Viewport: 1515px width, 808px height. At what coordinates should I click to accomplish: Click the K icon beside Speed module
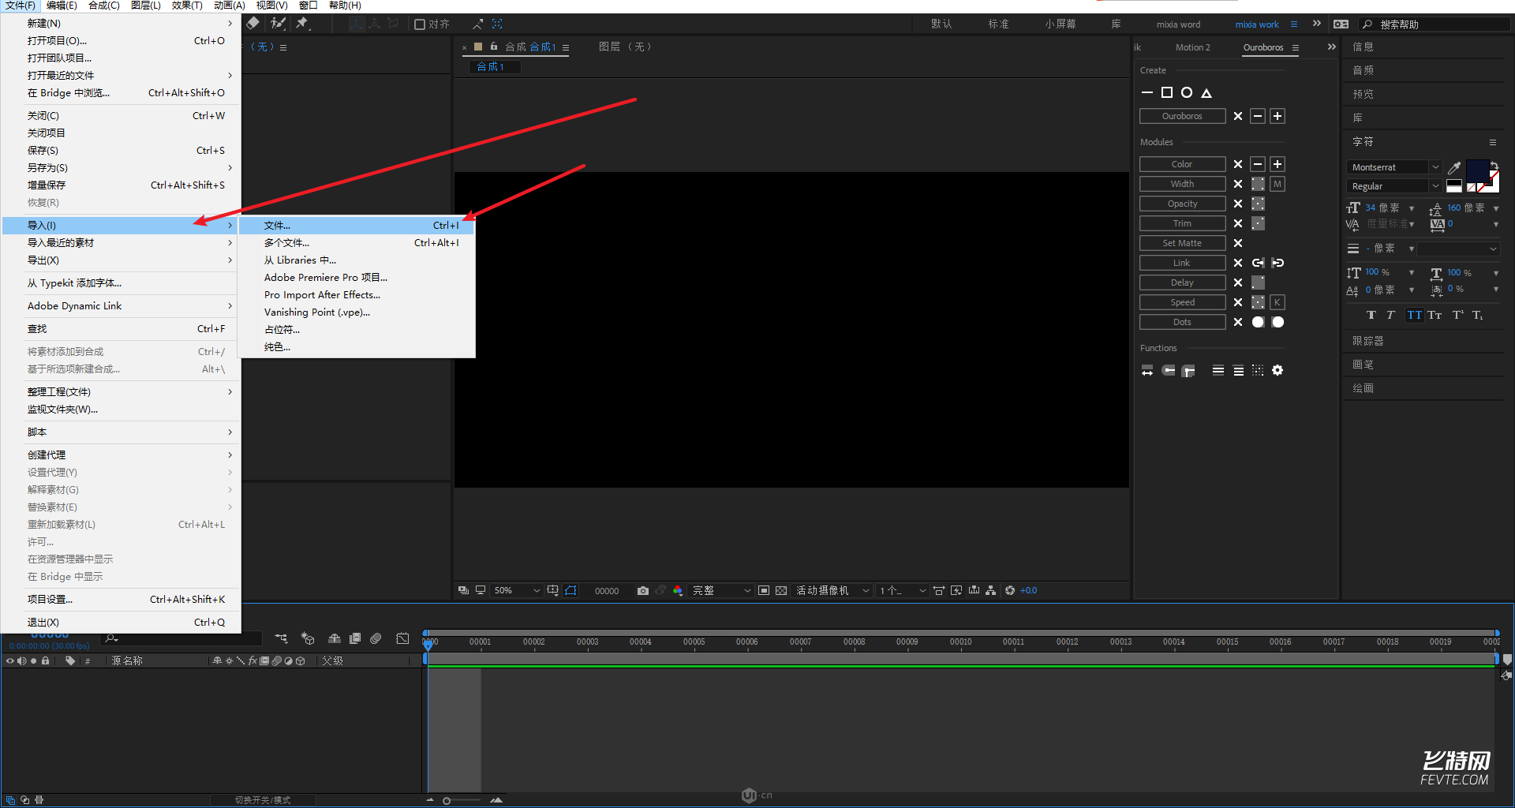[x=1277, y=302]
